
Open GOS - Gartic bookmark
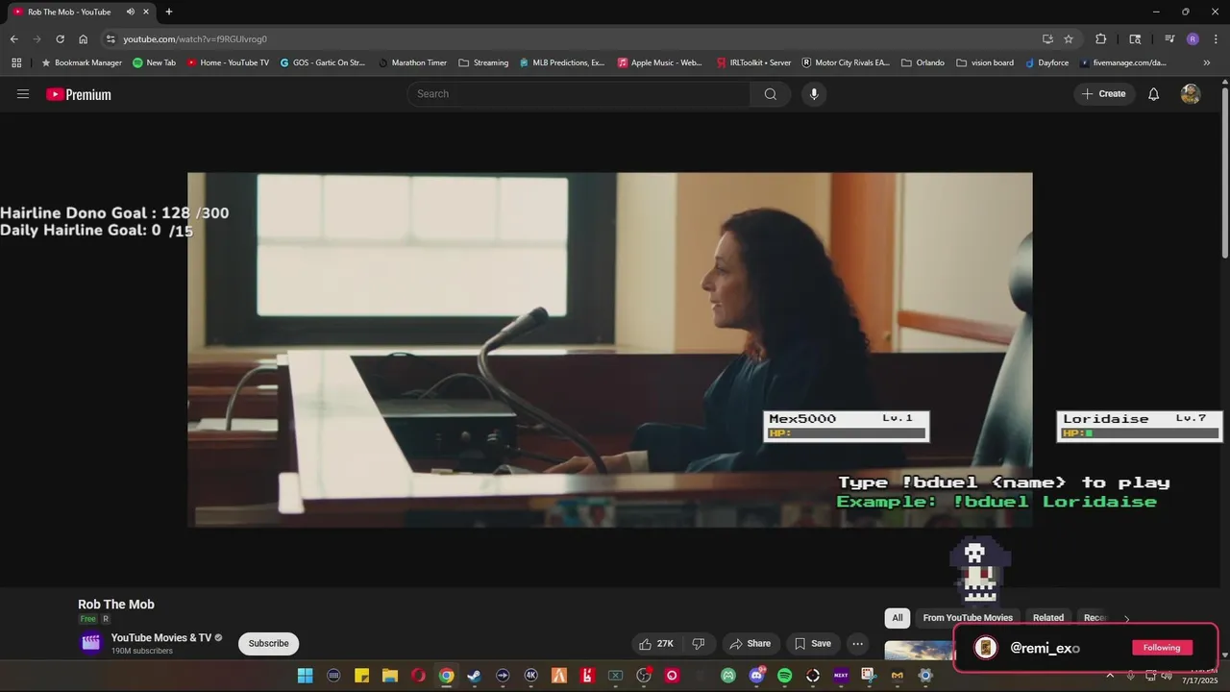(323, 62)
